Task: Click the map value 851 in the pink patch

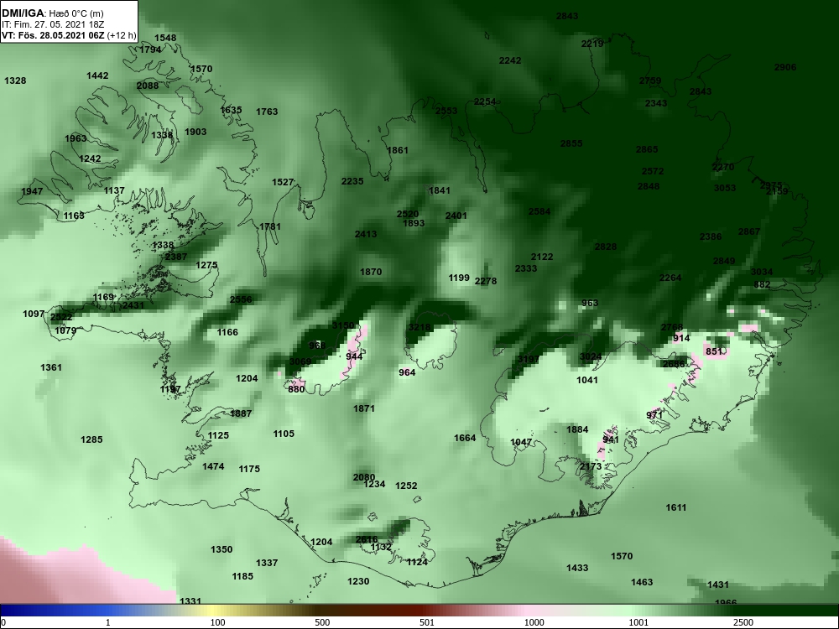Action: tap(714, 352)
